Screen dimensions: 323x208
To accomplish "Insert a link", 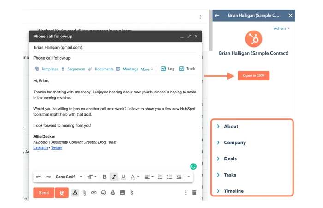I will click(x=94, y=193).
